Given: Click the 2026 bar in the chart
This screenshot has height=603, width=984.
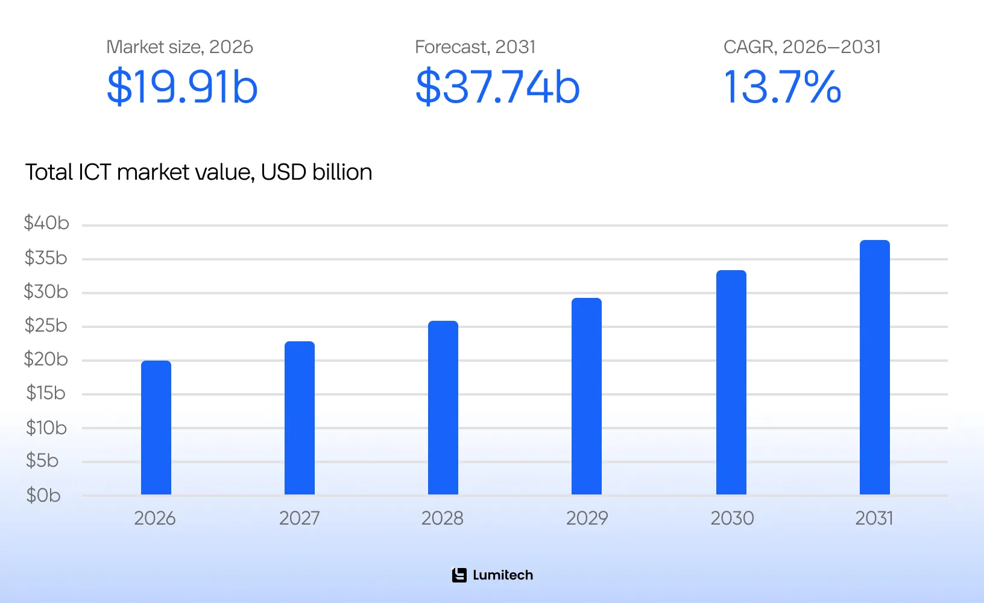Looking at the screenshot, I should pos(156,428).
